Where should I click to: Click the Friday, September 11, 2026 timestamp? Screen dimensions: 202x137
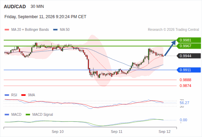pos(45,17)
